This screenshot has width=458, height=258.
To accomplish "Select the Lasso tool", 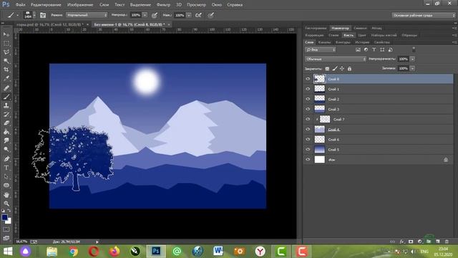I will pos(6,52).
